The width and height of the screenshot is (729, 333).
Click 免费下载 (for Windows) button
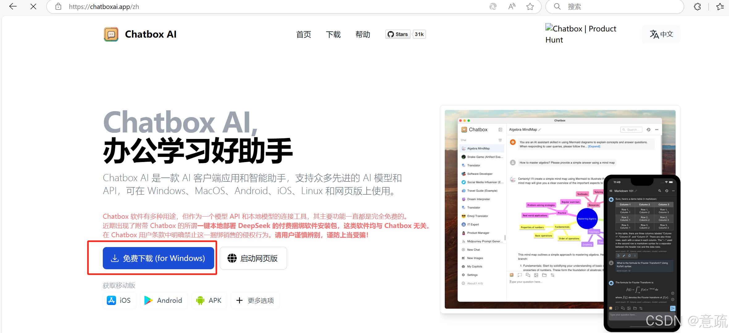[x=158, y=258]
